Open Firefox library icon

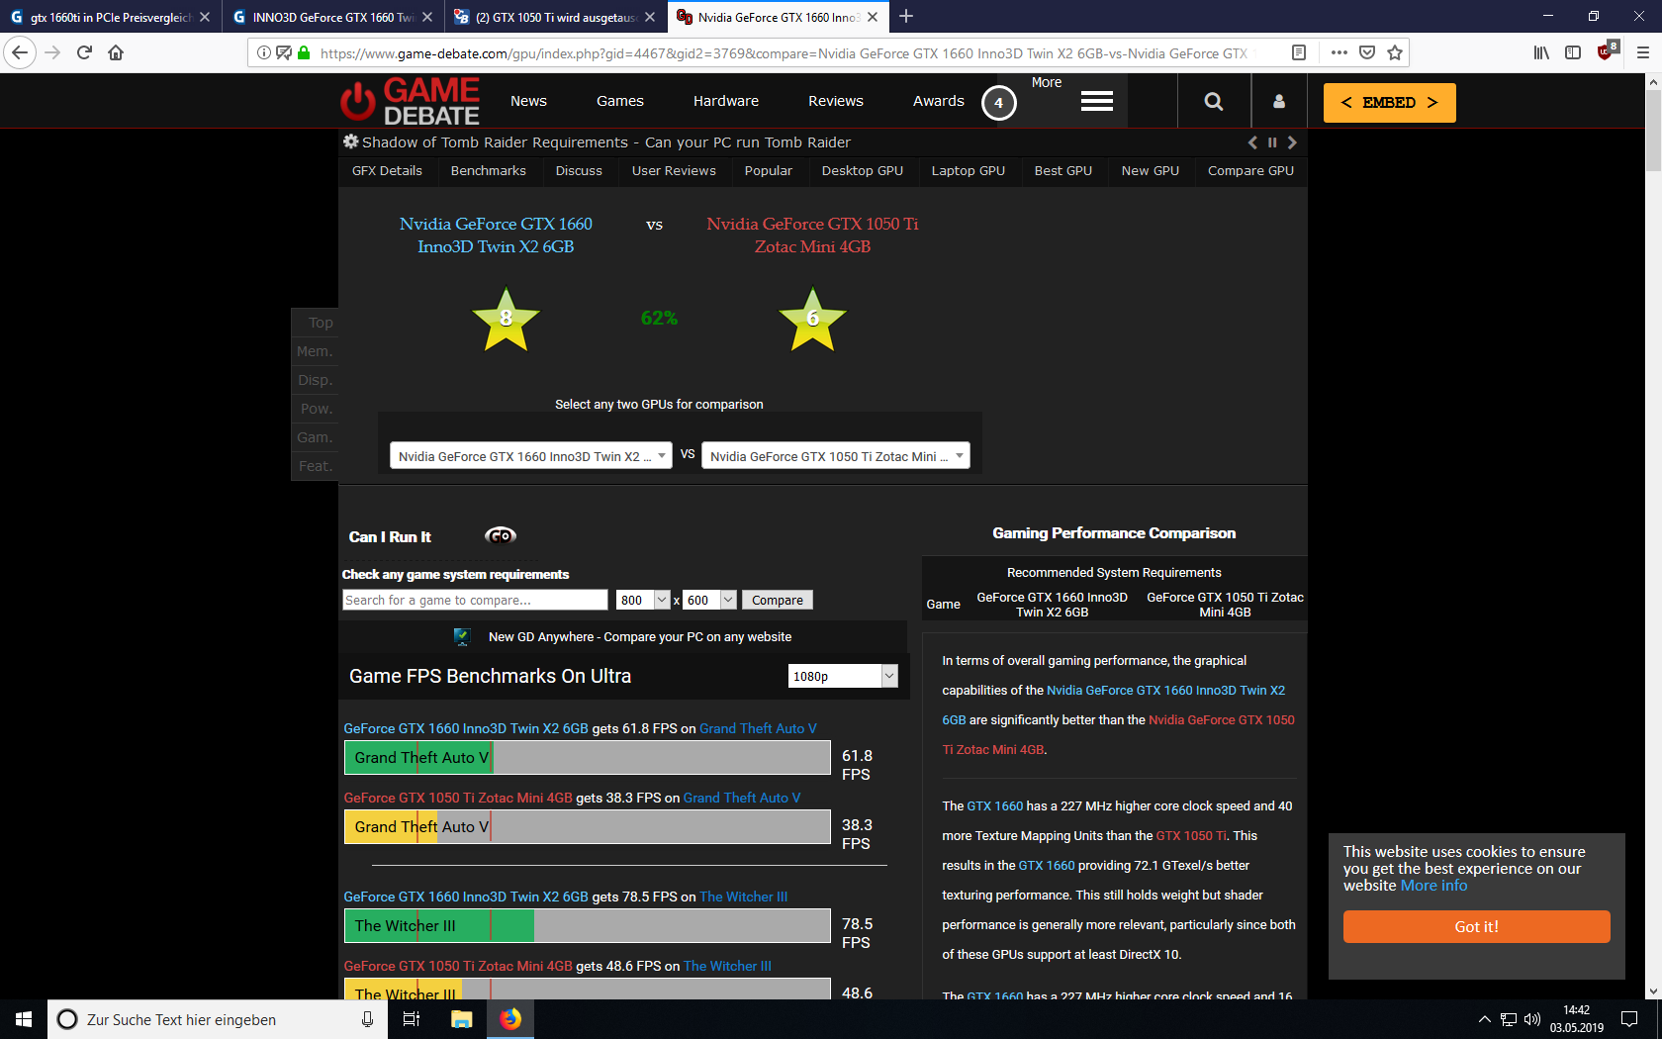click(x=1541, y=52)
